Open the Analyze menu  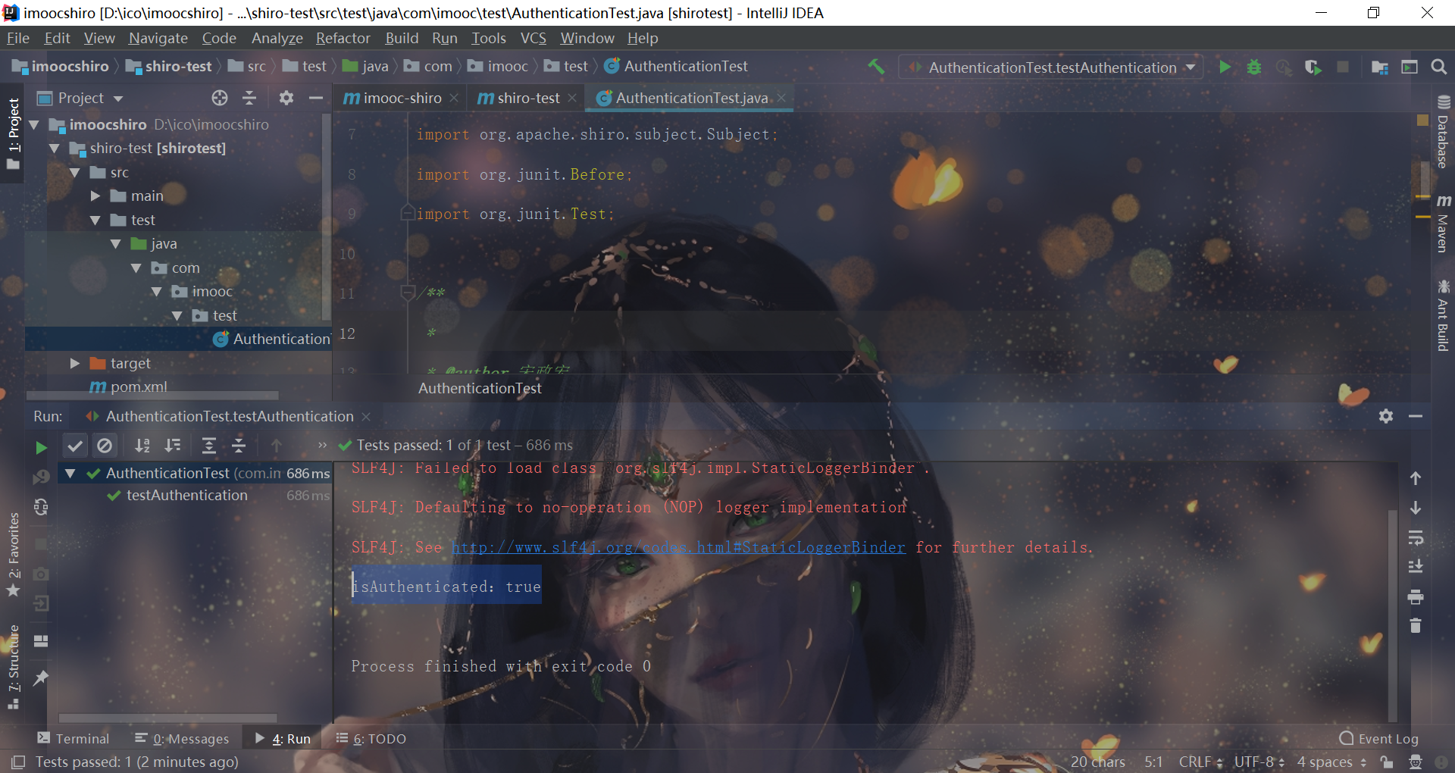(277, 38)
